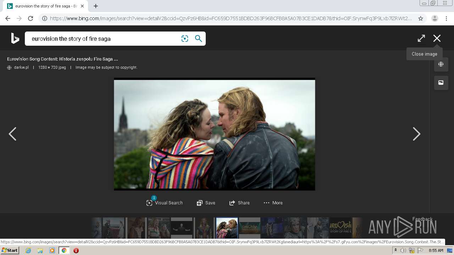Open visual search camera icon in search box

coord(185,39)
